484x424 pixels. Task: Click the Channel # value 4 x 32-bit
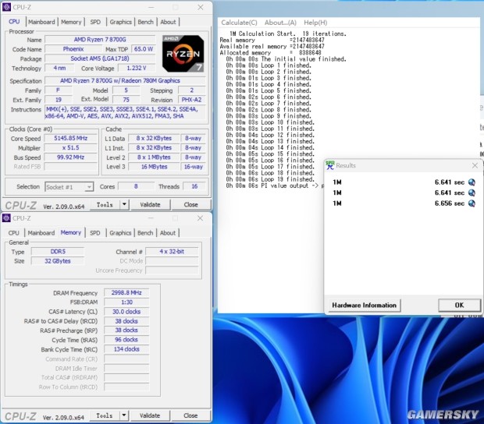[172, 252]
